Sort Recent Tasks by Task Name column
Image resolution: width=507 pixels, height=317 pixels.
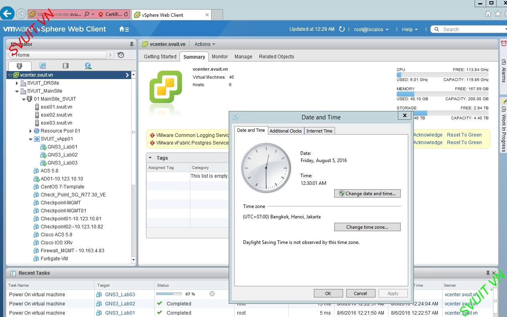tap(51, 285)
